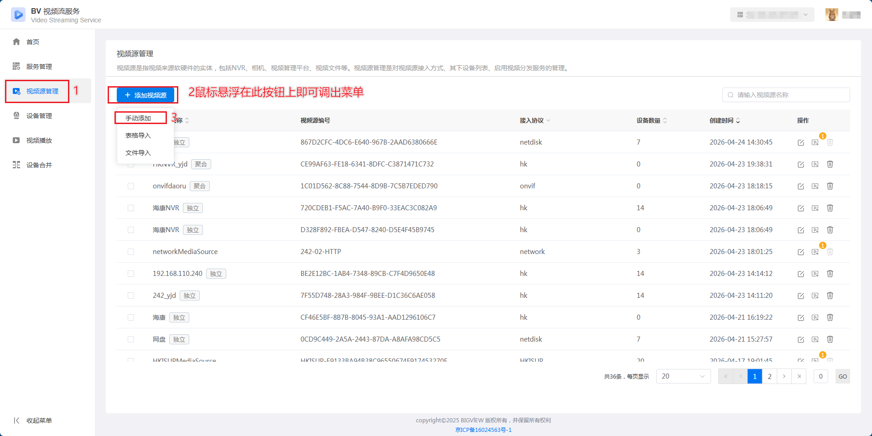Delete icon for HKNVR_yjd row
872x436 pixels.
830,164
